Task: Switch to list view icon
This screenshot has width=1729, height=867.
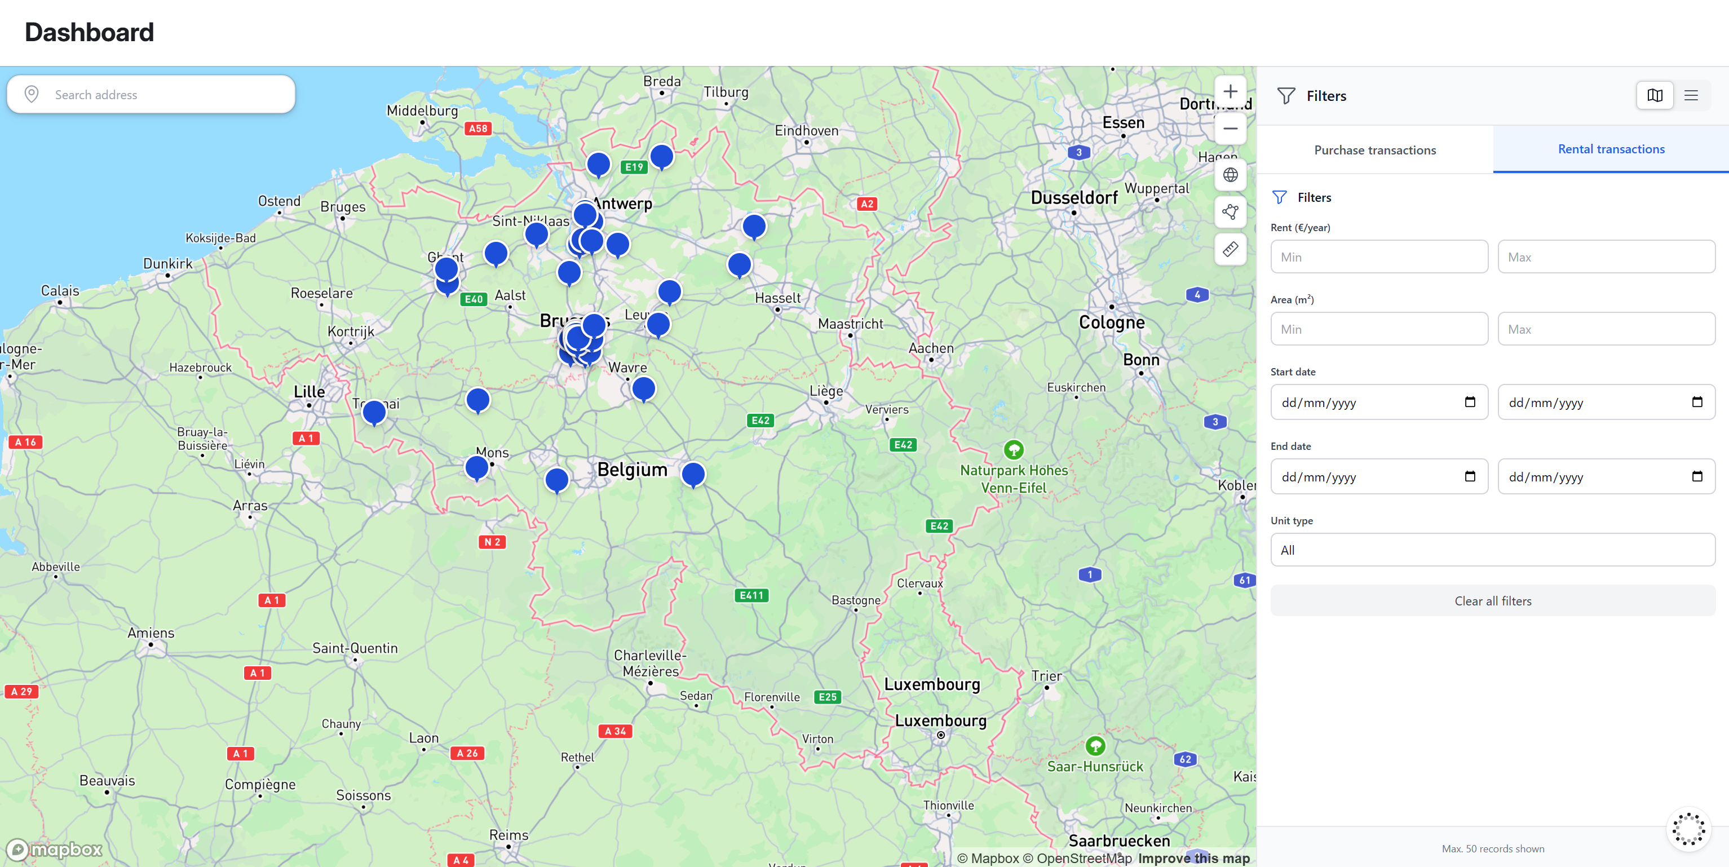Action: click(x=1691, y=95)
